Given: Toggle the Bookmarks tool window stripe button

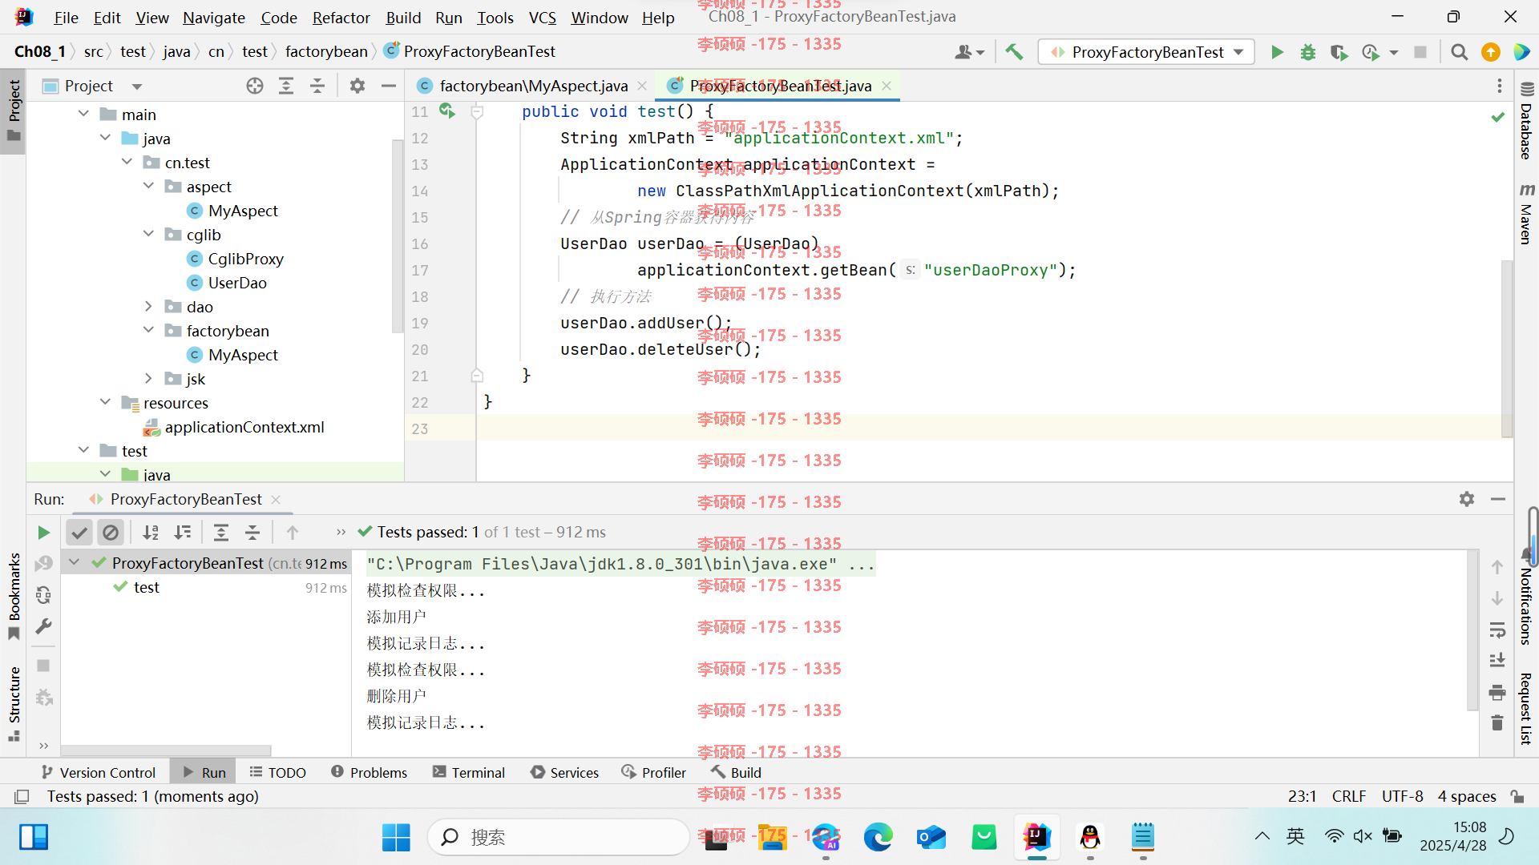Looking at the screenshot, I should pyautogui.click(x=14, y=597).
